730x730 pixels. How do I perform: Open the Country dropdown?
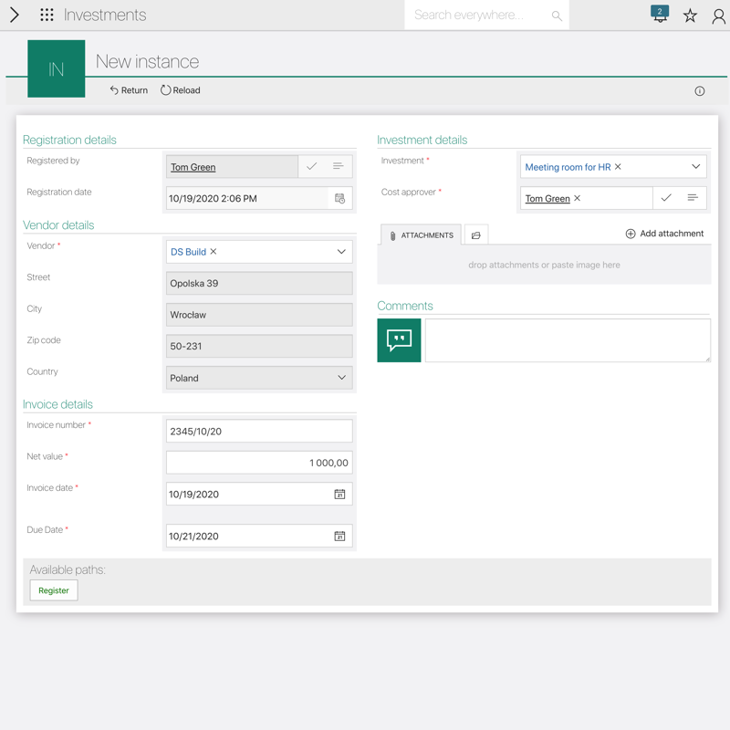coord(341,378)
